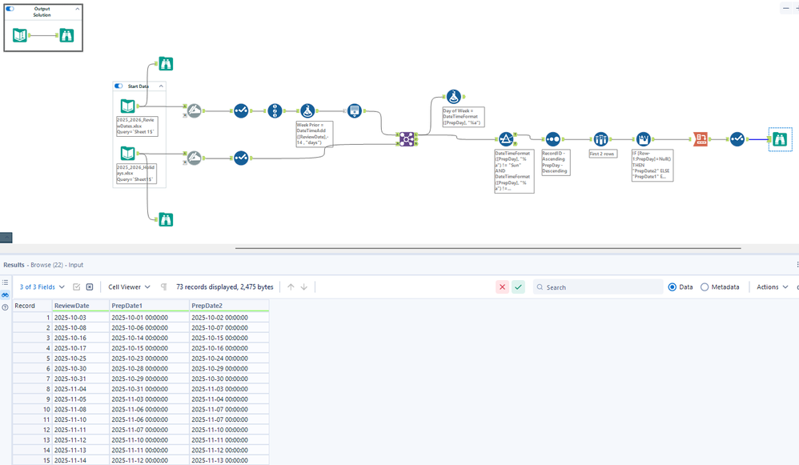Select the Data Cleansing tool after ReviewDates input

point(194,110)
